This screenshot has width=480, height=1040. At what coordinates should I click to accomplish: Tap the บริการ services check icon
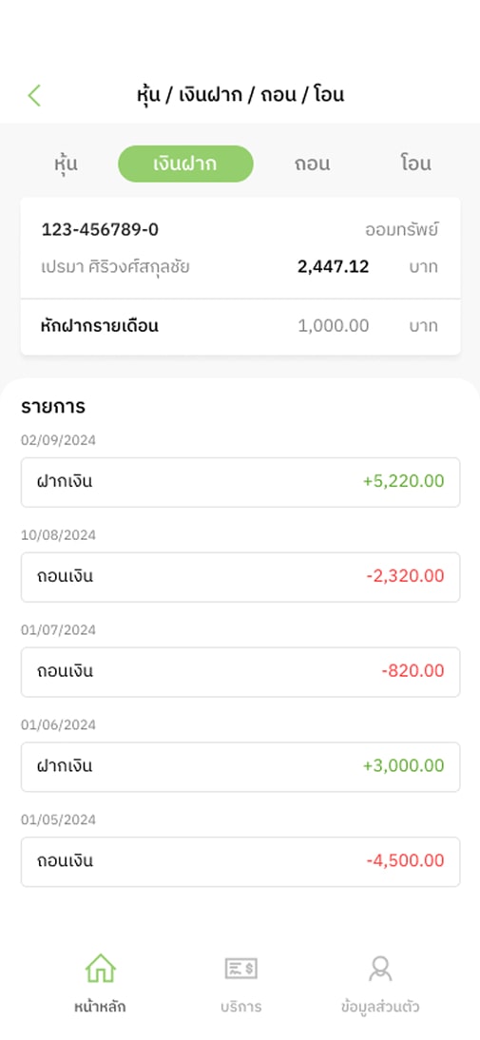(x=240, y=969)
